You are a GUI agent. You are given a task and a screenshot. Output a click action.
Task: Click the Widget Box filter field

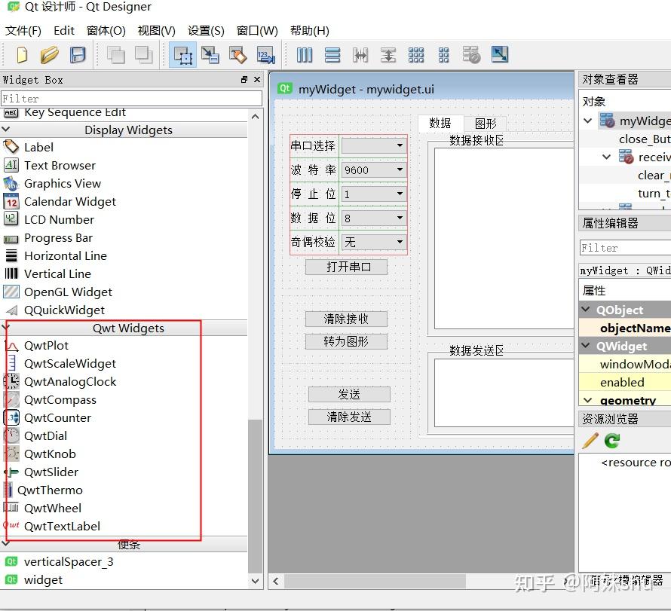131,99
